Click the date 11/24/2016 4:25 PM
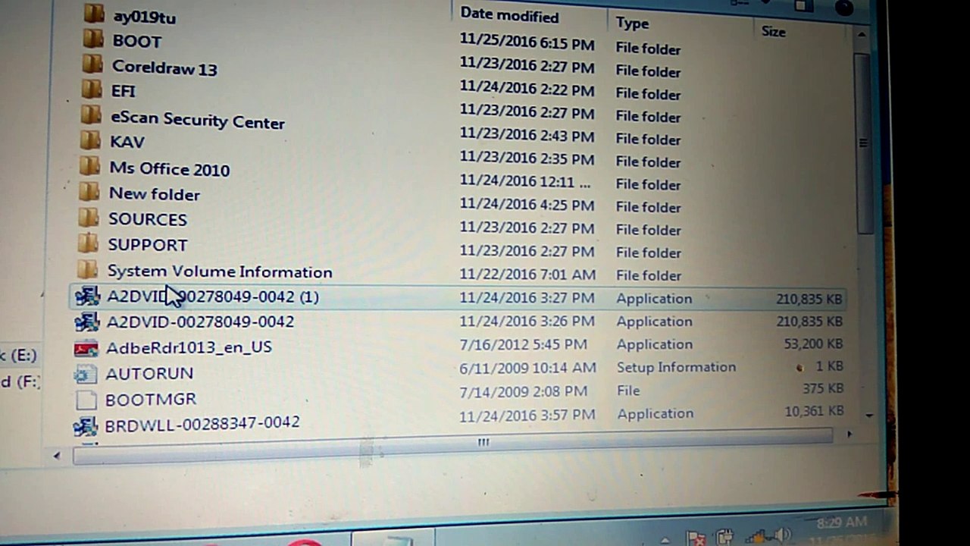Screen dimensions: 970x546 coord(527,205)
